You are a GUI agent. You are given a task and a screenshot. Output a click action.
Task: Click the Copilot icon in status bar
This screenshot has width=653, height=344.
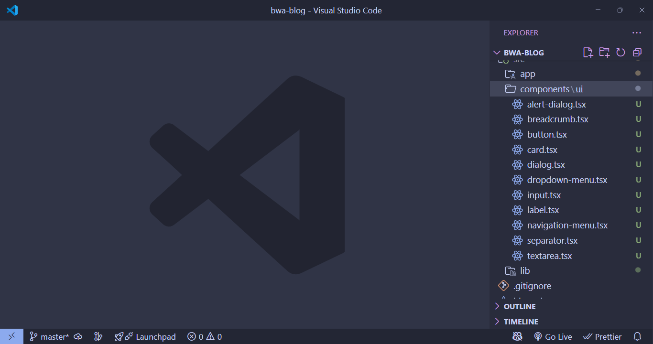(x=518, y=336)
